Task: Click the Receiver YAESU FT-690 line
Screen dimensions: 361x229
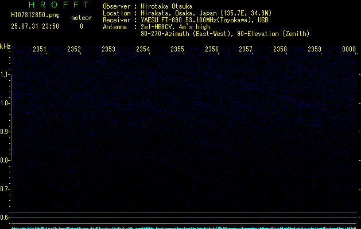Action: [186, 20]
